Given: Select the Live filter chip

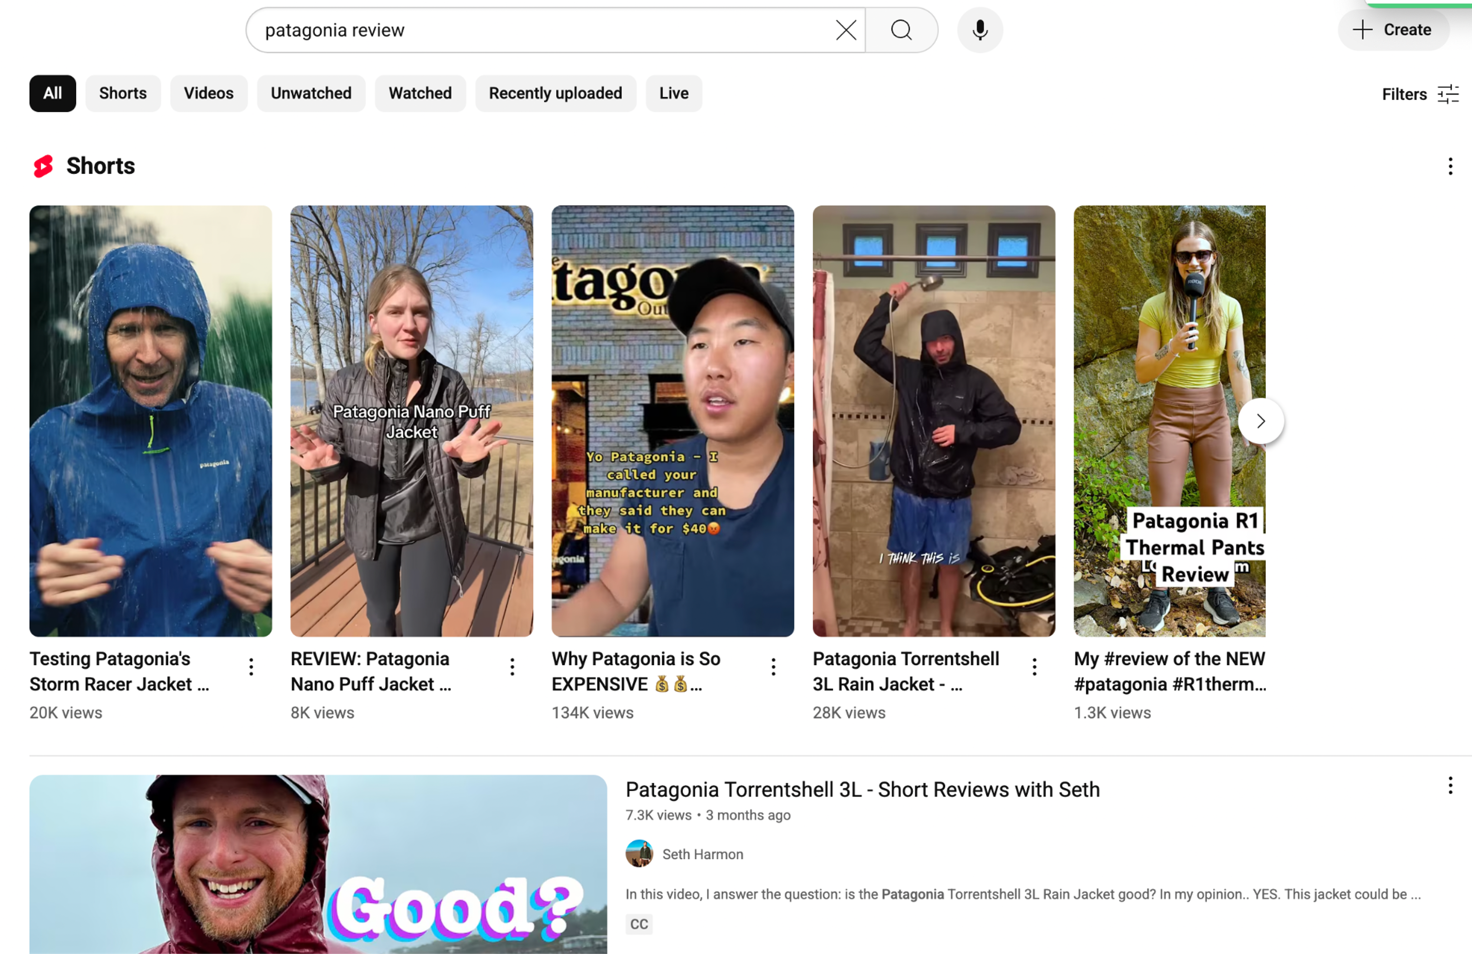Looking at the screenshot, I should click(674, 93).
